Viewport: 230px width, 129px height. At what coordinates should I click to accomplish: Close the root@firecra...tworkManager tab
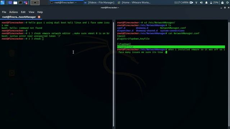39,17
